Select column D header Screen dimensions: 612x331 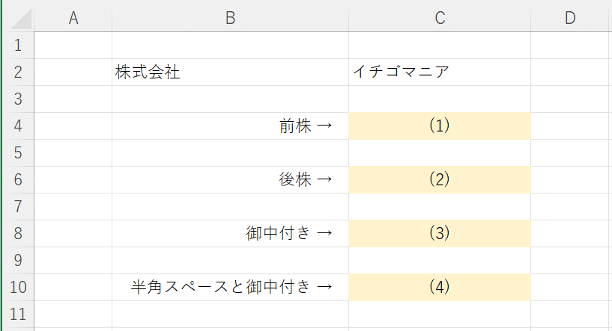click(x=570, y=18)
